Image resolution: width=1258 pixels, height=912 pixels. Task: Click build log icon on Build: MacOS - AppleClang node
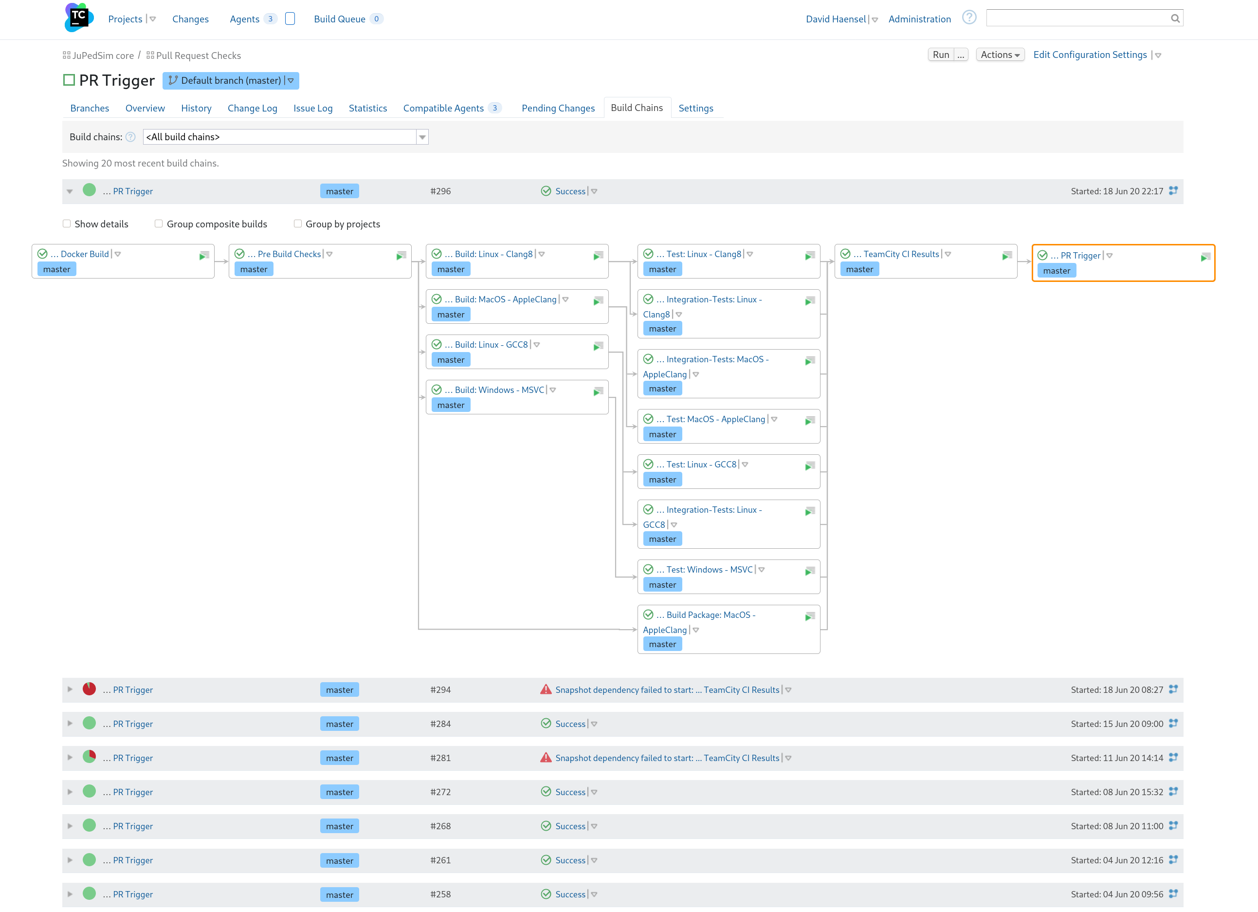pyautogui.click(x=598, y=301)
